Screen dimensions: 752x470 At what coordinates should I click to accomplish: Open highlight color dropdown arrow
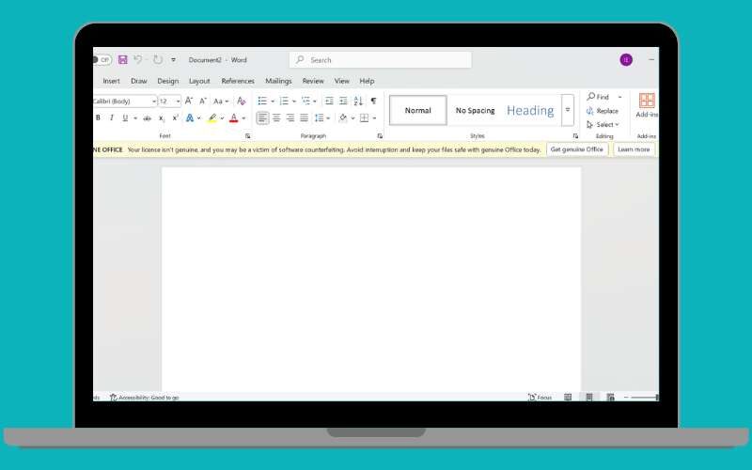[222, 118]
